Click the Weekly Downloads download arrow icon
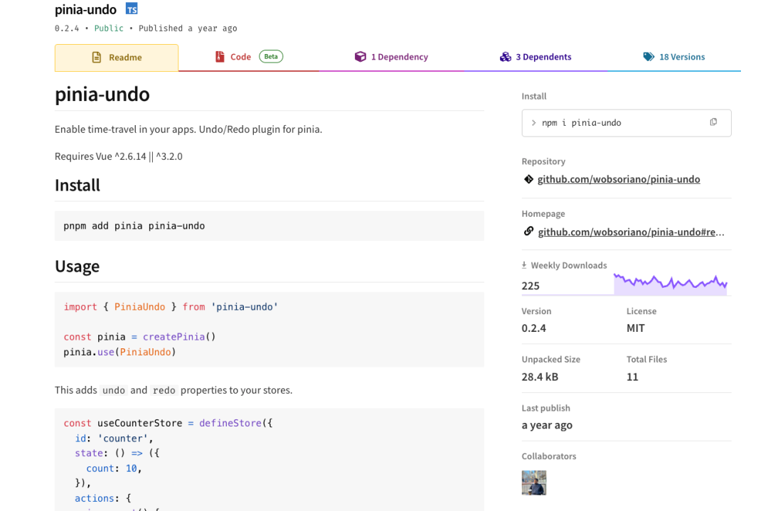Screen dimensions: 768x511 (524, 265)
